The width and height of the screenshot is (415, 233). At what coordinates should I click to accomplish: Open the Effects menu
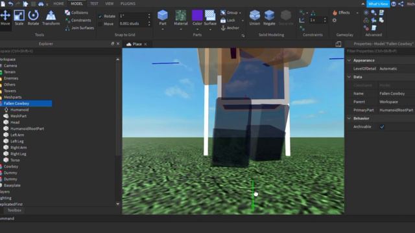342,13
